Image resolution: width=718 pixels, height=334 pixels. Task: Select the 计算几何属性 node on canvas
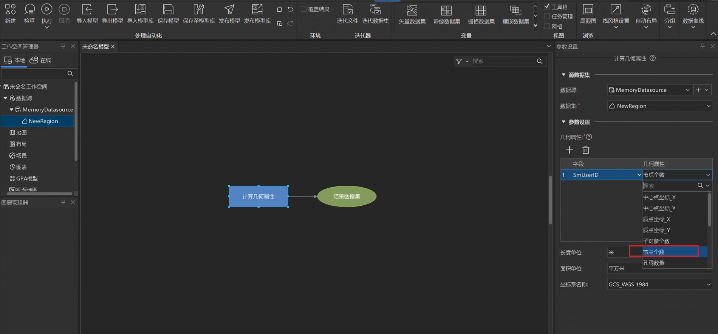(x=258, y=196)
